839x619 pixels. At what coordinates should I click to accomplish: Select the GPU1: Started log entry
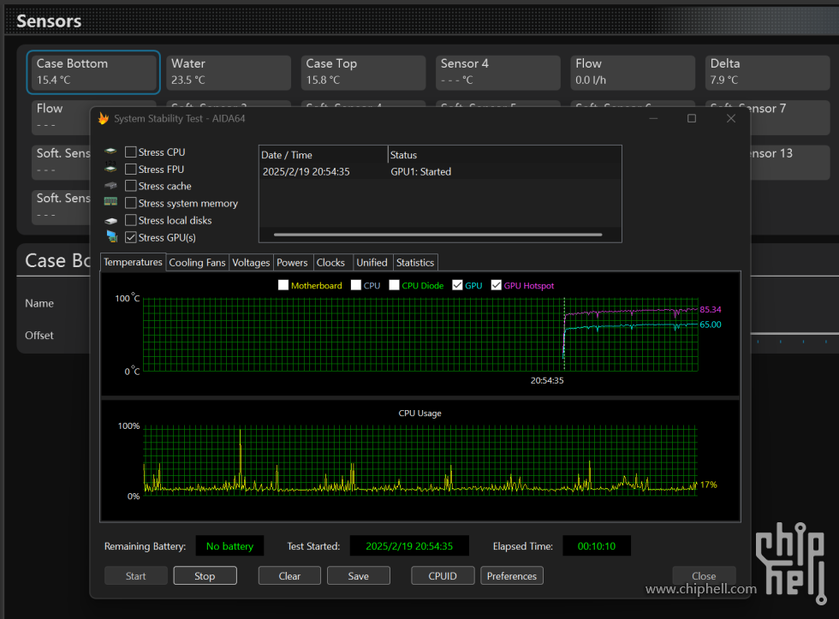(x=420, y=172)
